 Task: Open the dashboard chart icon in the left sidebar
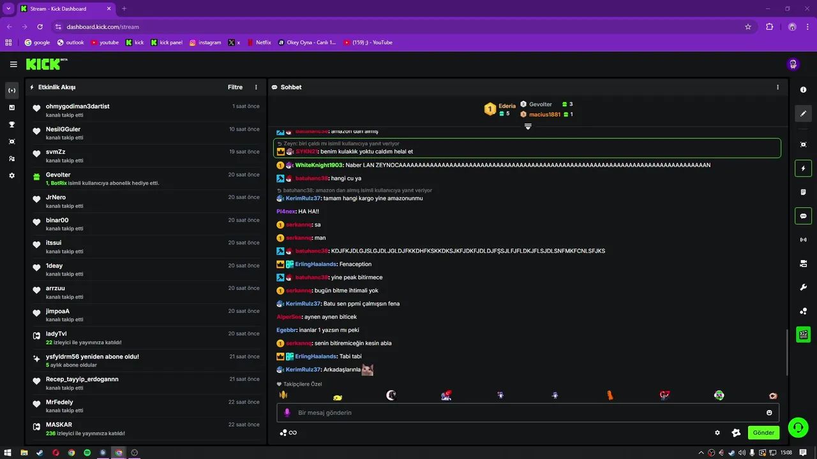[x=11, y=108]
